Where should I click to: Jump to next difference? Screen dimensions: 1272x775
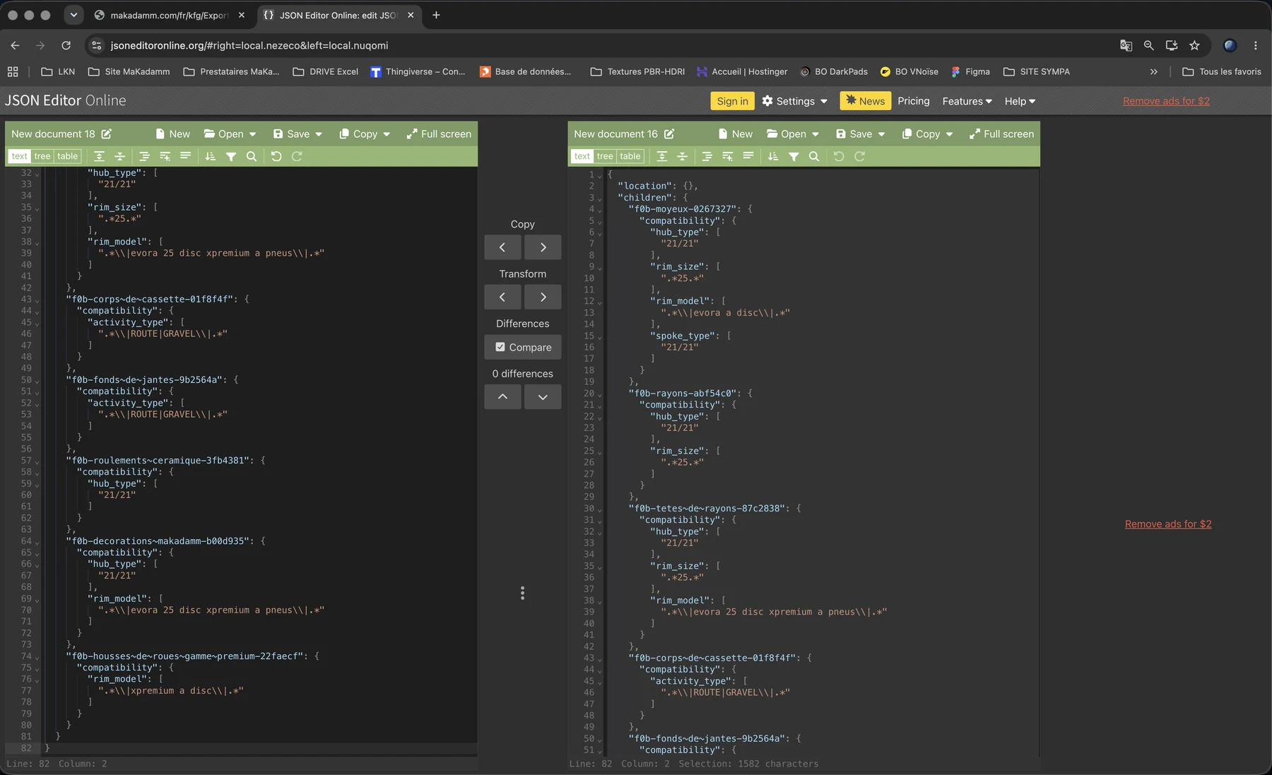[x=543, y=397]
